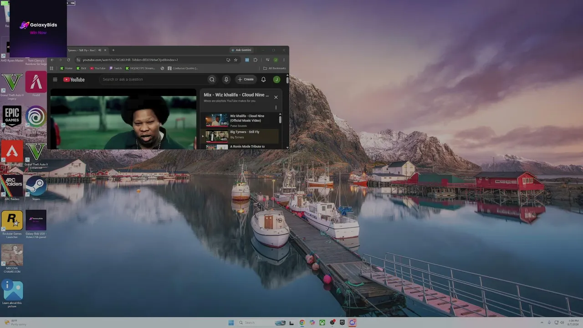
Task: Reload the page in Chrome
Action: click(68, 60)
